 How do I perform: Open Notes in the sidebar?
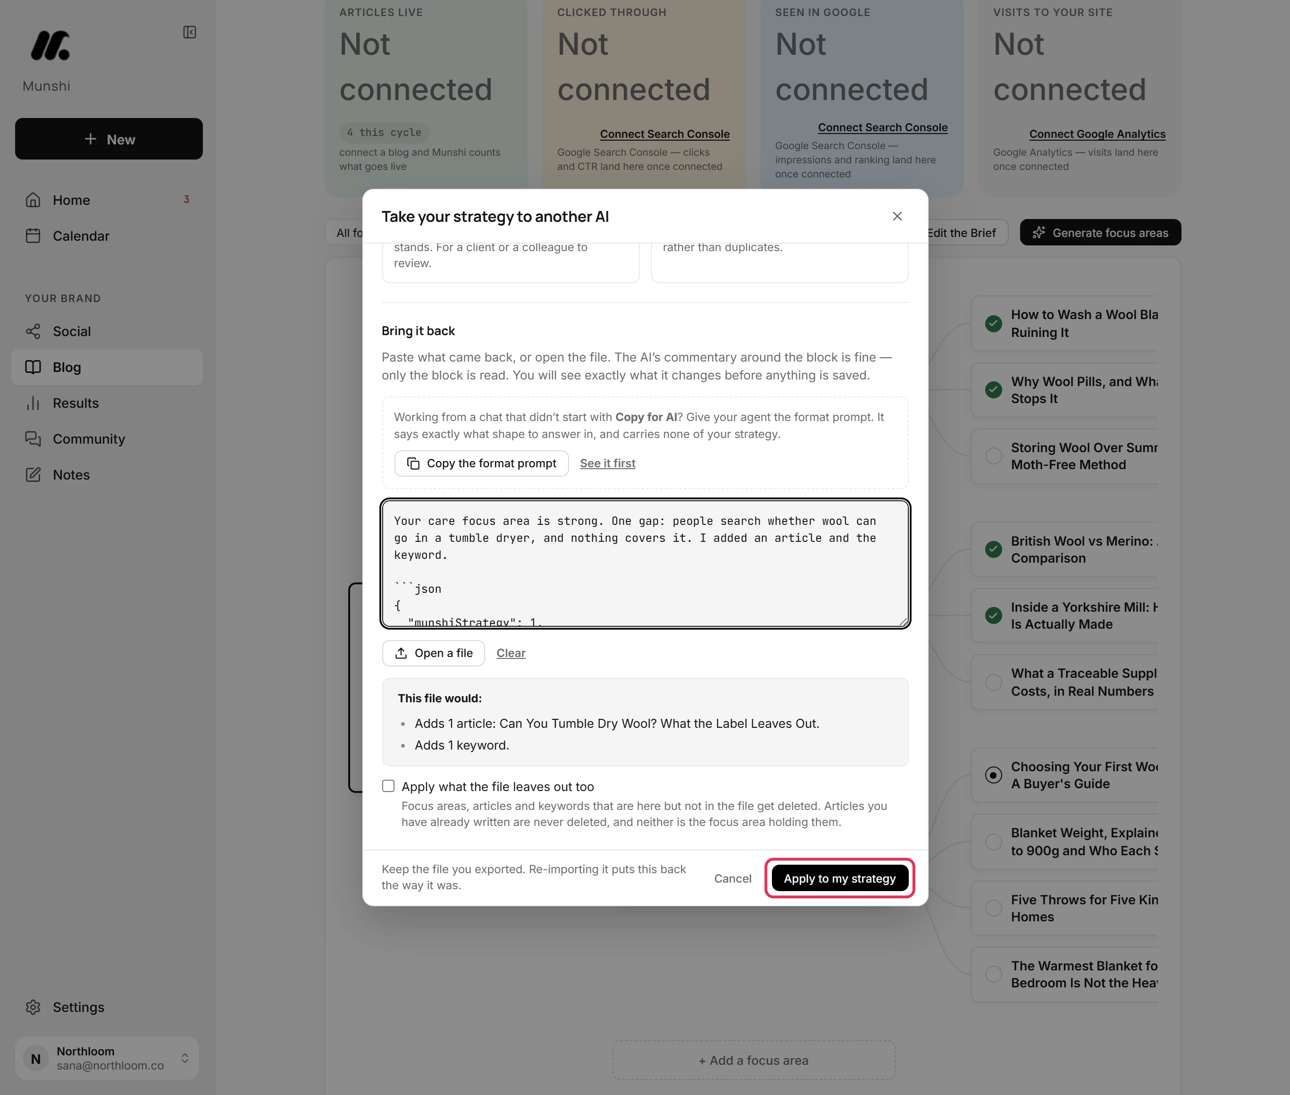(x=107, y=475)
